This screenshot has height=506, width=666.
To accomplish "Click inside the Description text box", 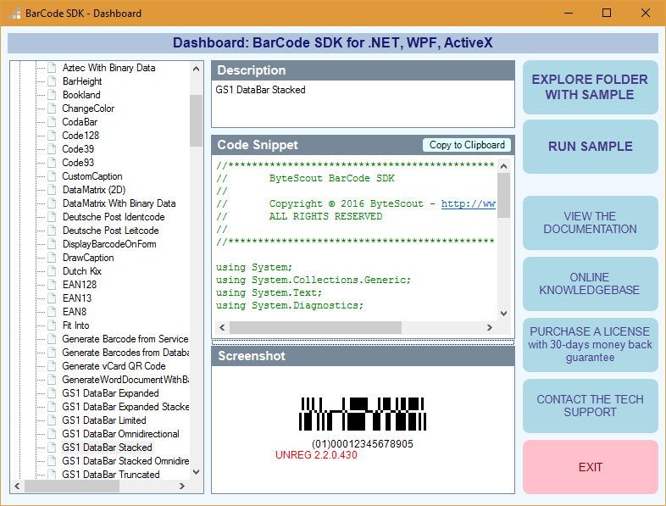I will [x=363, y=103].
